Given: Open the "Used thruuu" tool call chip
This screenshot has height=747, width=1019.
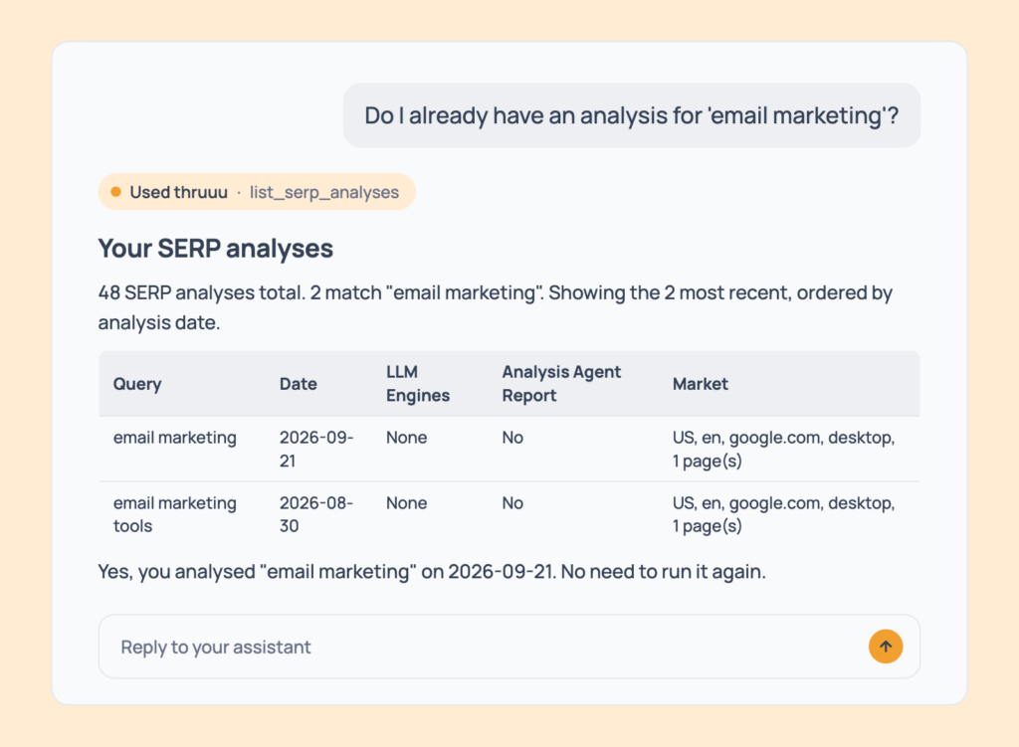Looking at the screenshot, I should [x=257, y=192].
